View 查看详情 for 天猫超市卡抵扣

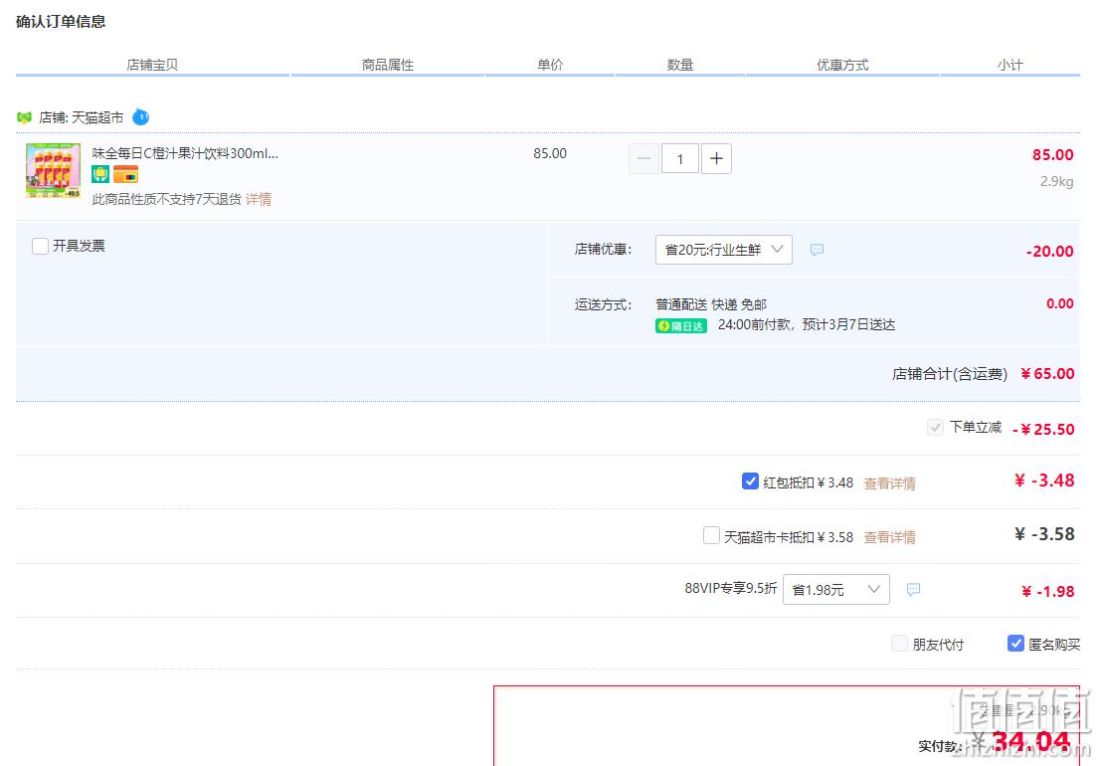[x=889, y=537]
